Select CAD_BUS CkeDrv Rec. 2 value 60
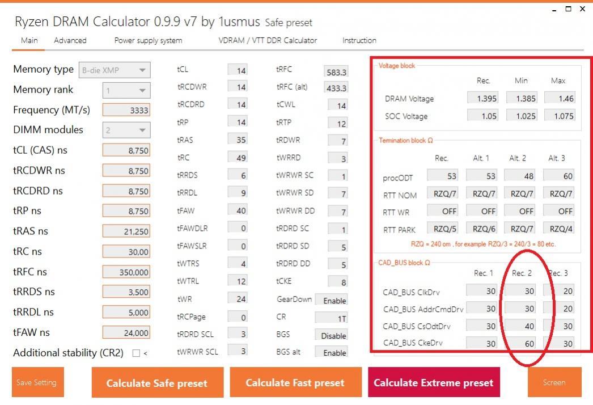 point(520,343)
